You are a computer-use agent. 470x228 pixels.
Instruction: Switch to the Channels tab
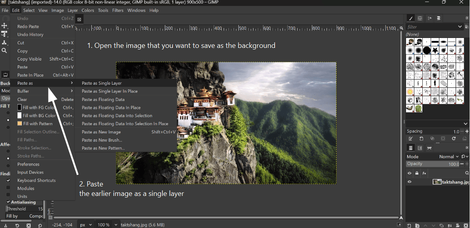point(420,148)
